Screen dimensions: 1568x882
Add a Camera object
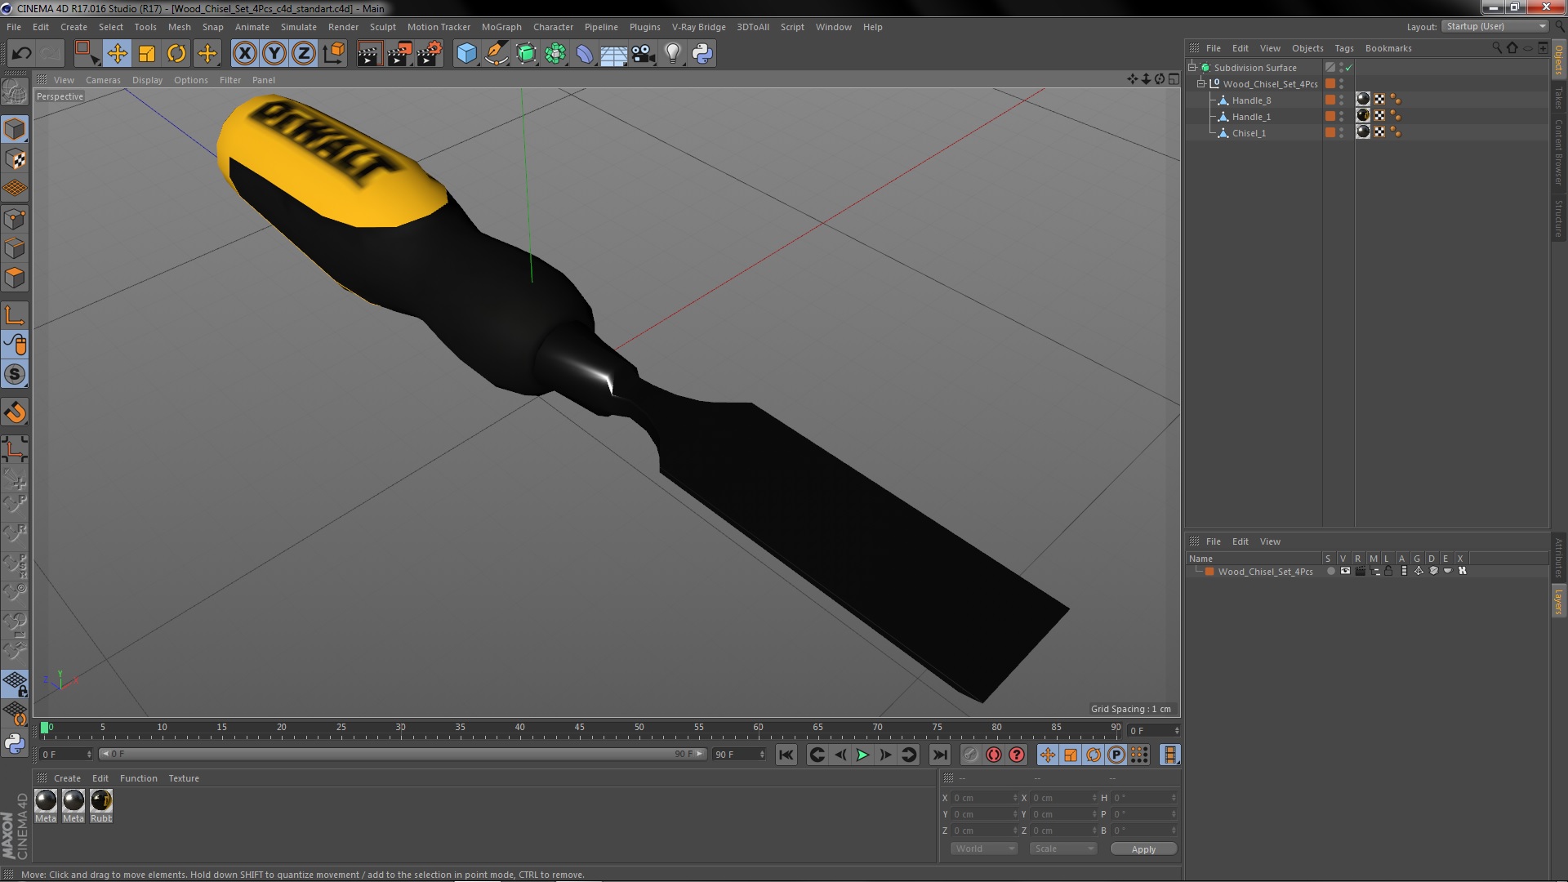click(644, 54)
